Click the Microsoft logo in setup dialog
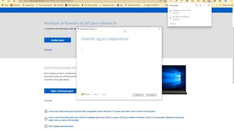This screenshot has height=131, width=234. (86, 94)
